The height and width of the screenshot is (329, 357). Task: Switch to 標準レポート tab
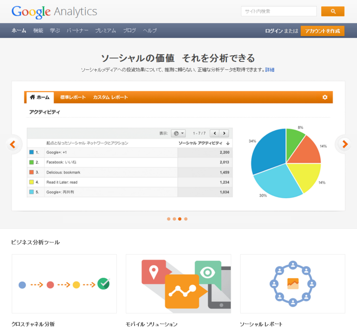pos(73,97)
